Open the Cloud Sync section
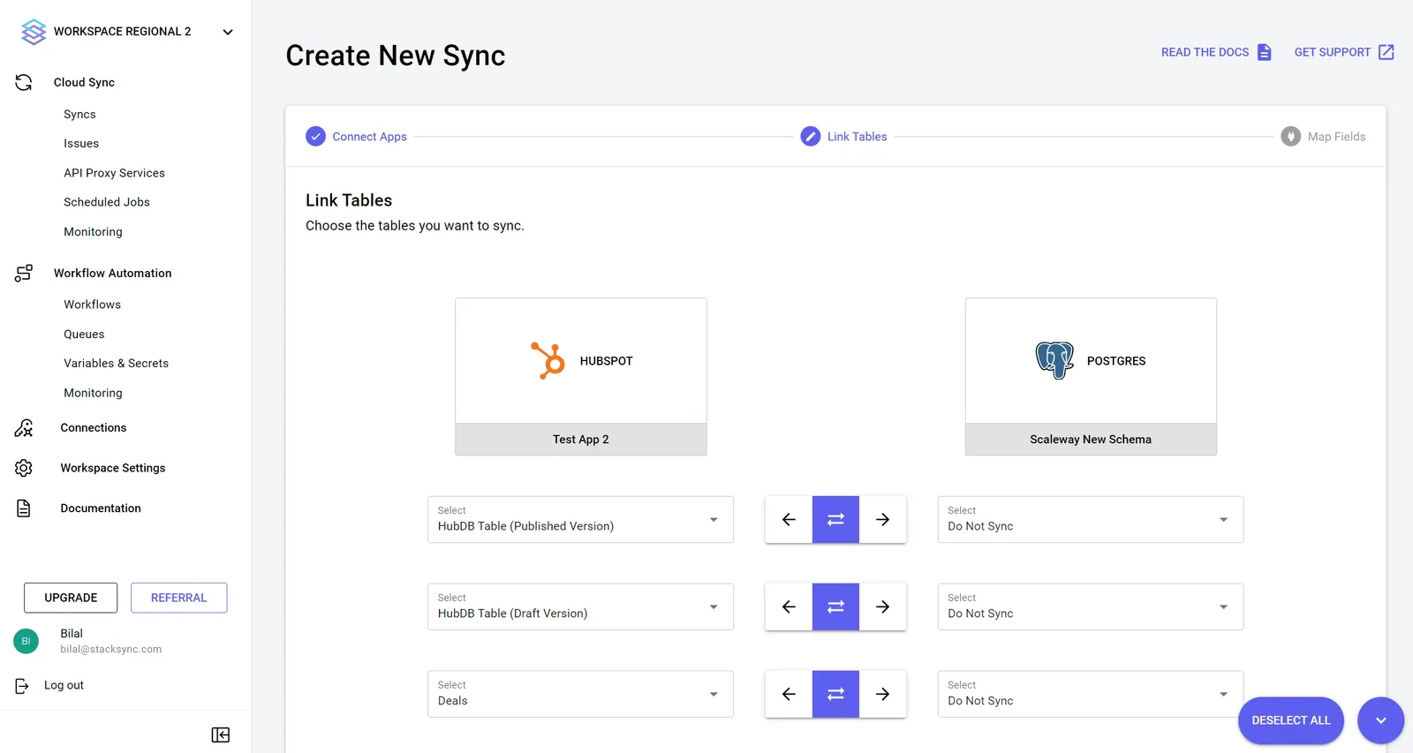This screenshot has height=753, width=1413. [84, 82]
